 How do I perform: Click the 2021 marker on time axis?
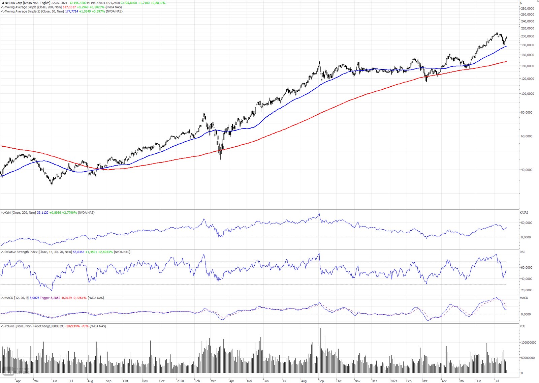pyautogui.click(x=393, y=381)
